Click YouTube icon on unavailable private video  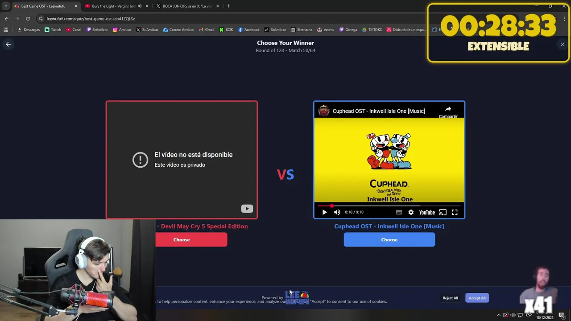[x=247, y=209]
